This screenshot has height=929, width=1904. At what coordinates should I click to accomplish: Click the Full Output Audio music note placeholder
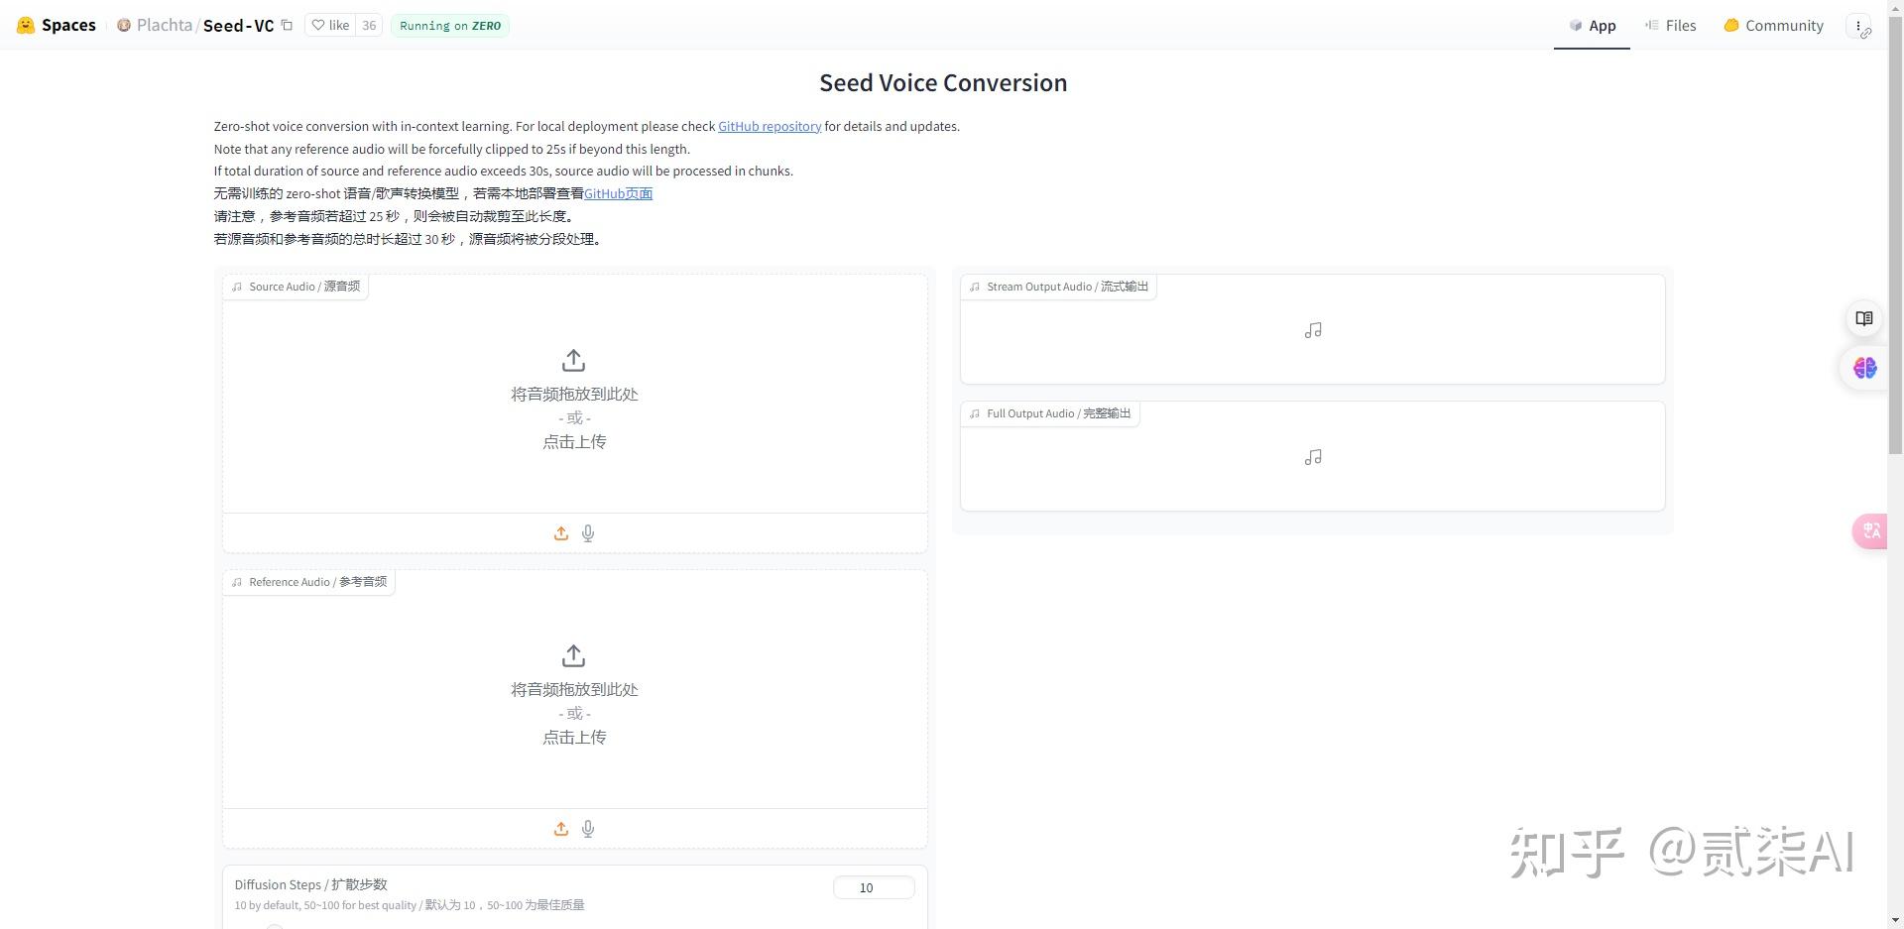click(x=1313, y=457)
